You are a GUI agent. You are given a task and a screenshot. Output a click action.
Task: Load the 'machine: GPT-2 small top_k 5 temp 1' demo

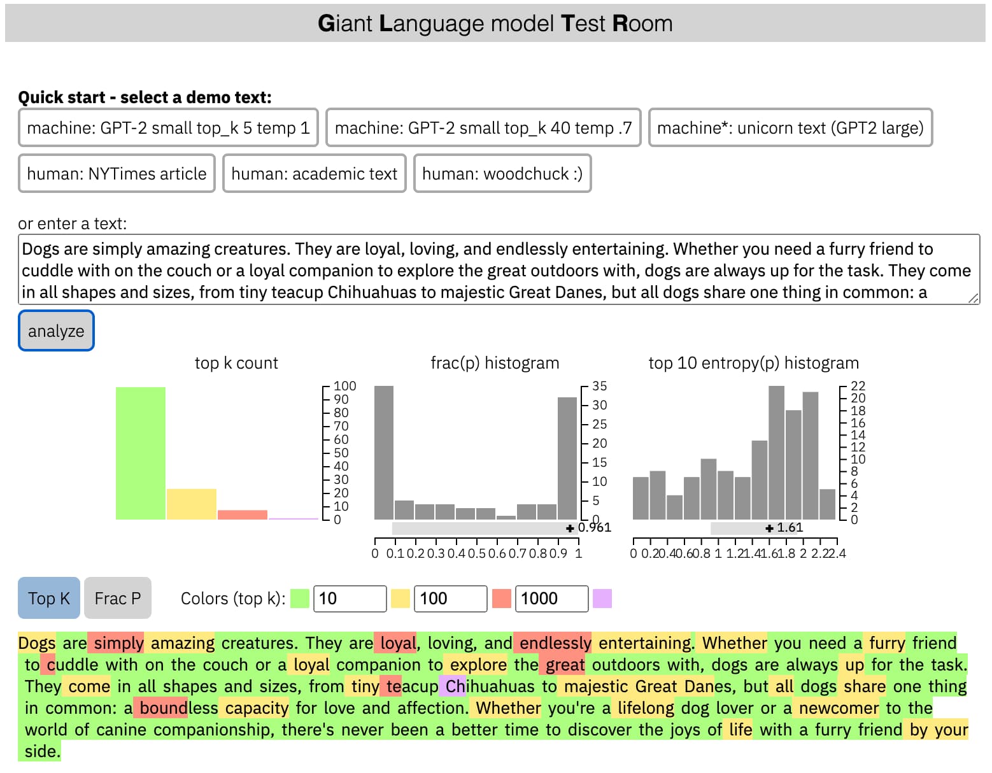coord(167,128)
